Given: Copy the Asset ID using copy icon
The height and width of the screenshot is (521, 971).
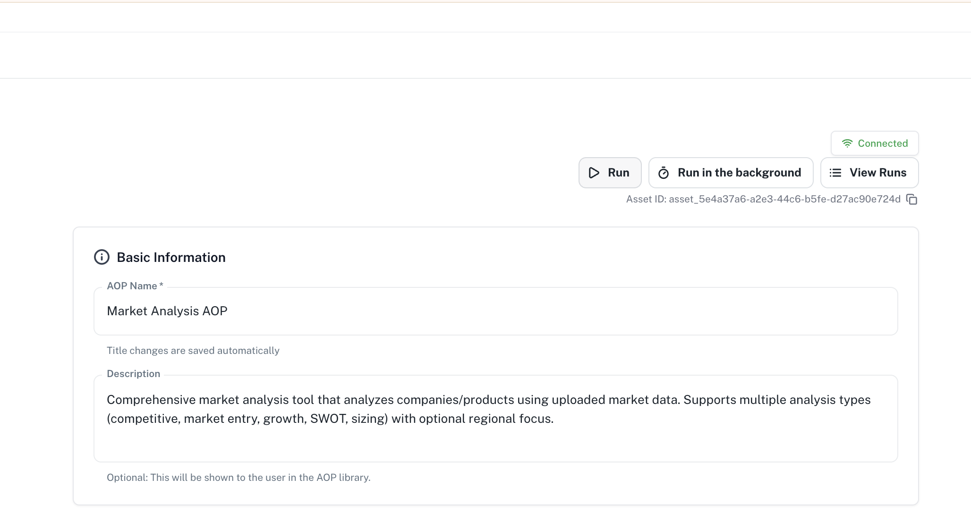Looking at the screenshot, I should point(912,200).
